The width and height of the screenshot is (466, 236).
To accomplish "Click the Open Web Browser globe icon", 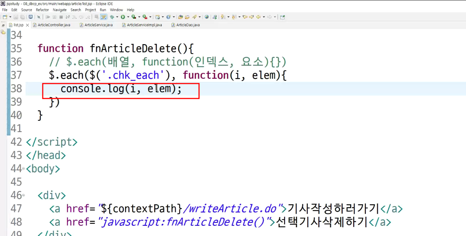I will click(x=206, y=17).
